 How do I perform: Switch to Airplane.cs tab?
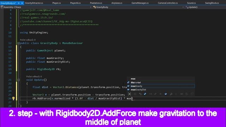click(x=117, y=3)
